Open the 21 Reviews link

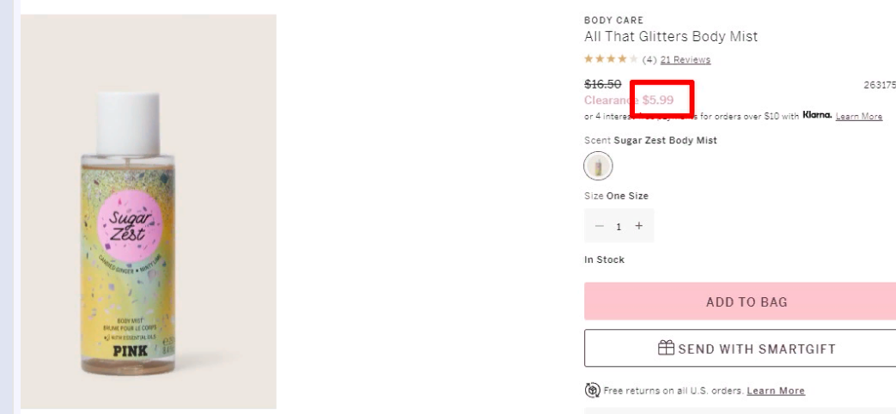(x=686, y=59)
